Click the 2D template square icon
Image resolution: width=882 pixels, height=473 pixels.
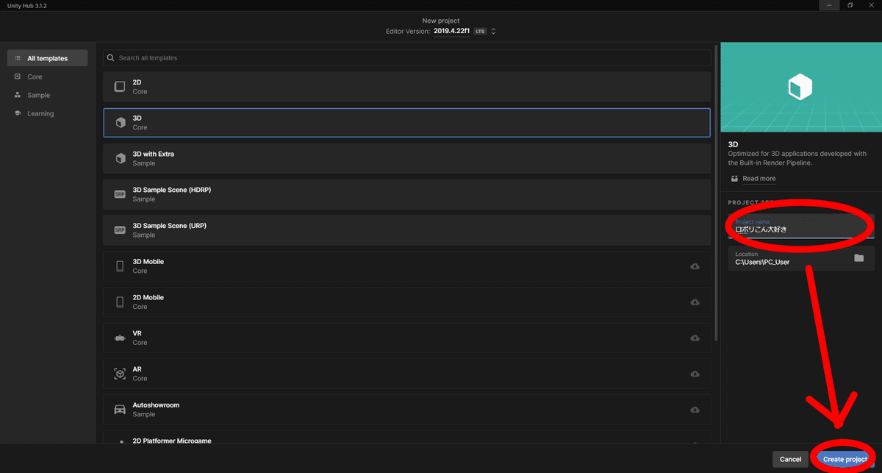click(x=120, y=87)
